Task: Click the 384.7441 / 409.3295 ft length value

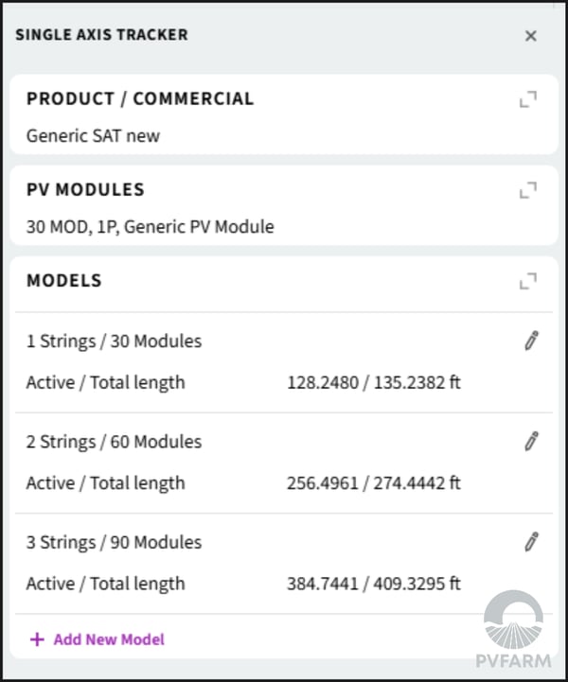Action: tap(373, 584)
